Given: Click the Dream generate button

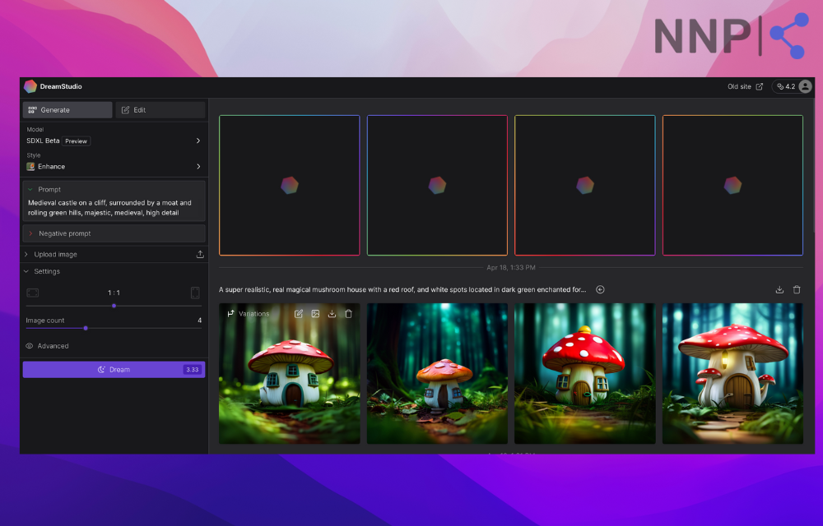Looking at the screenshot, I should 114,369.
